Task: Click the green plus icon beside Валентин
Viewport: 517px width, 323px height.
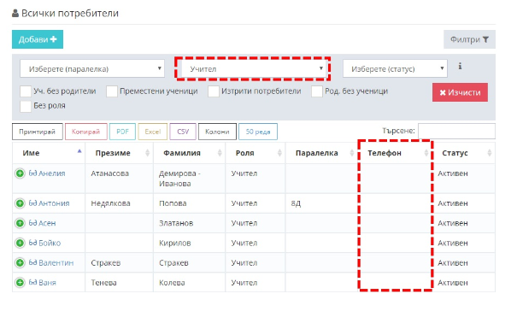Action: pos(20,262)
